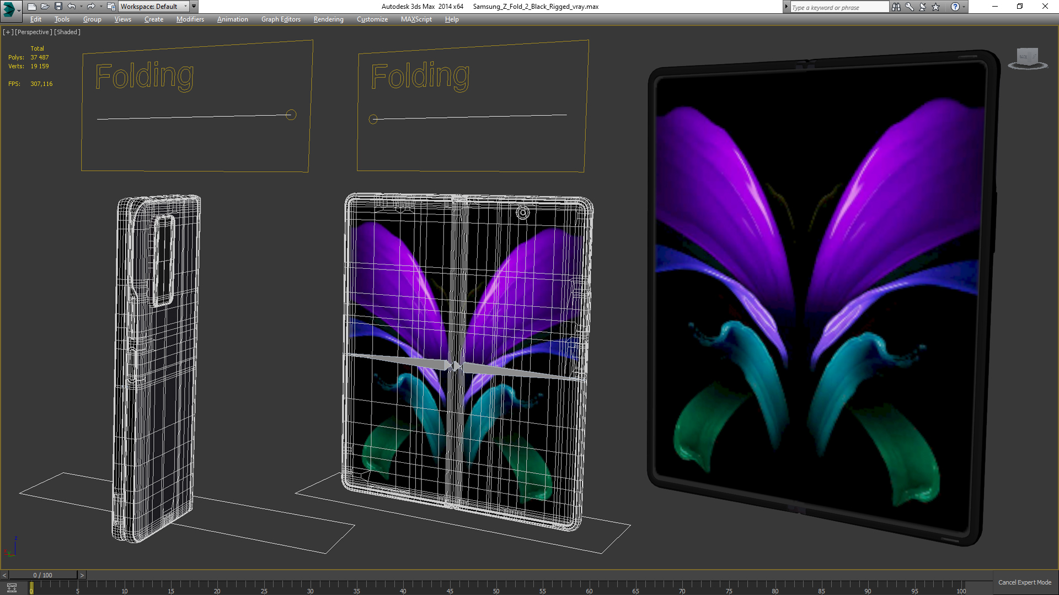Viewport: 1059px width, 595px height.
Task: Step to next frame with > button
Action: pos(82,575)
